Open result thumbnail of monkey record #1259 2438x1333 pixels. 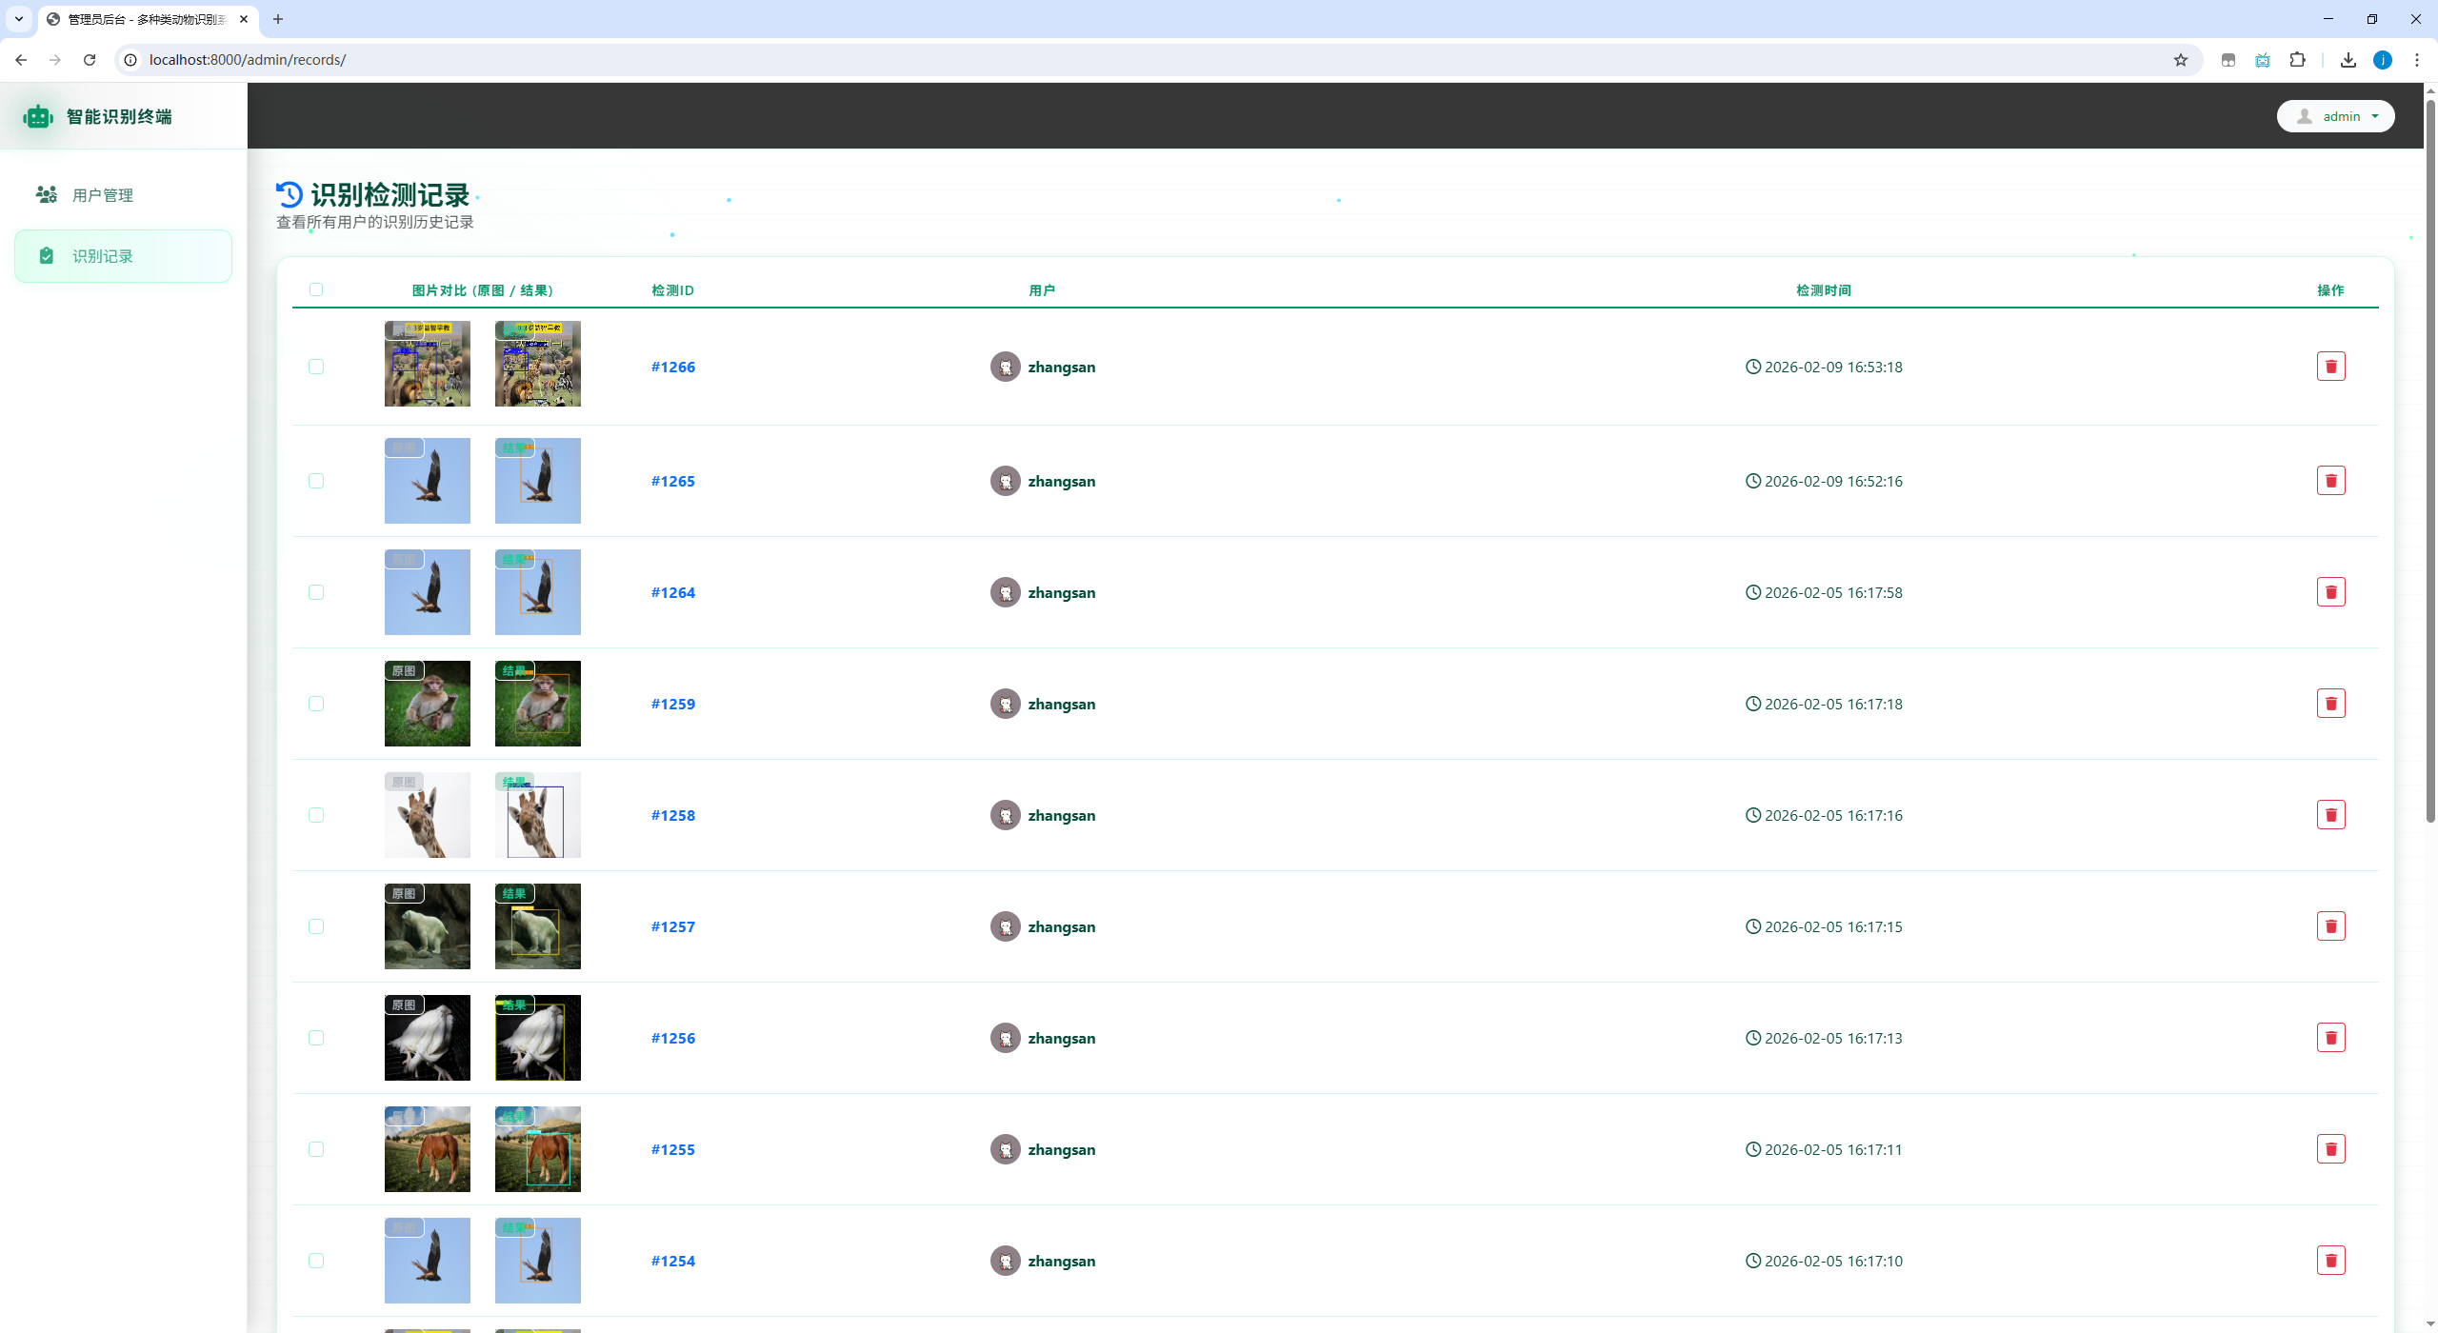pyautogui.click(x=537, y=704)
